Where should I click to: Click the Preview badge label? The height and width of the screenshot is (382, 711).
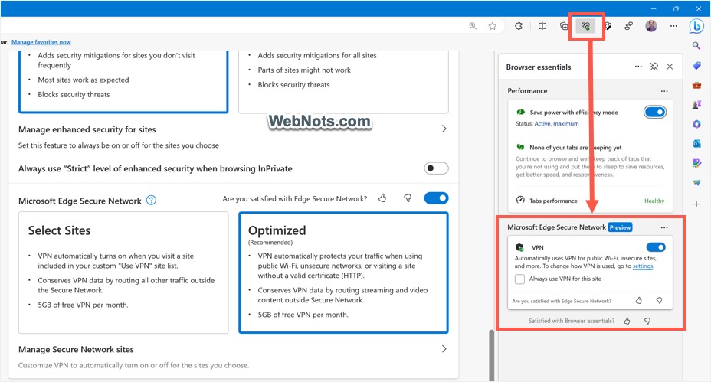(620, 227)
